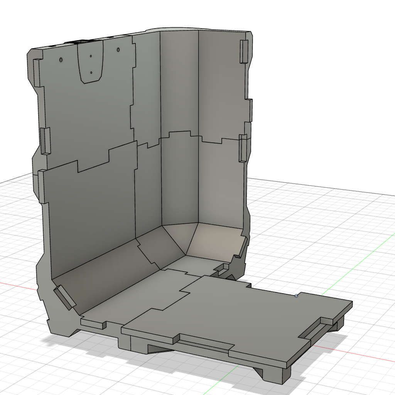395x395 pixels.
Task: Pick the lower small hole inside the tapered recess
Action: [91, 73]
